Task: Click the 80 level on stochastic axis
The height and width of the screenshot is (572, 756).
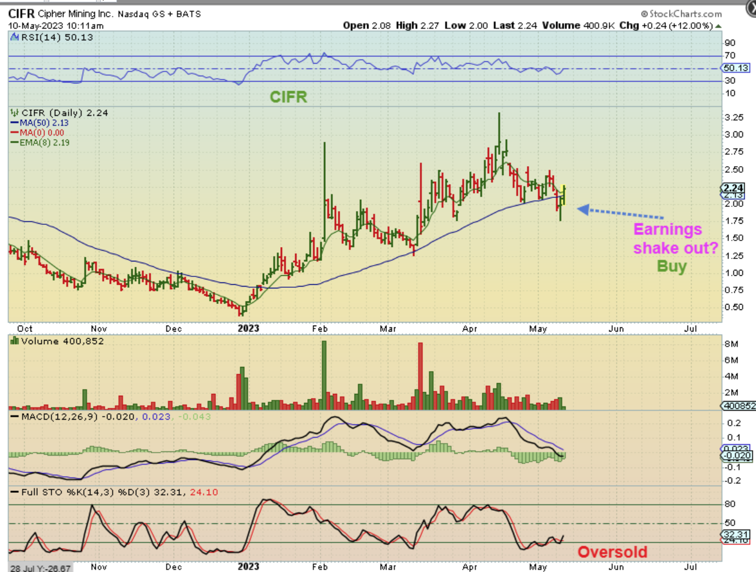Action: pos(730,504)
